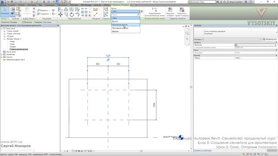This screenshot has height=156, width=278.
Task: Collapse the Графика section in Properties
Action: coord(276,42)
